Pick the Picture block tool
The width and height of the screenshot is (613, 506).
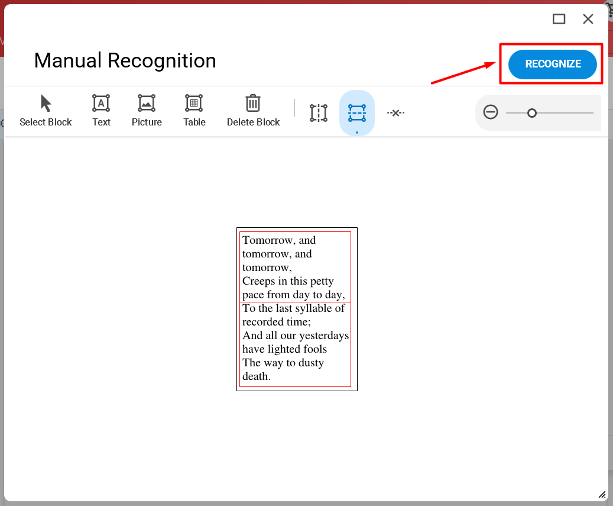[147, 111]
